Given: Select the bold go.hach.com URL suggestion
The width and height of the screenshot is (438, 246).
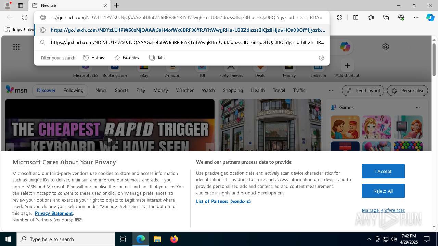Looking at the screenshot, I should (x=182, y=30).
